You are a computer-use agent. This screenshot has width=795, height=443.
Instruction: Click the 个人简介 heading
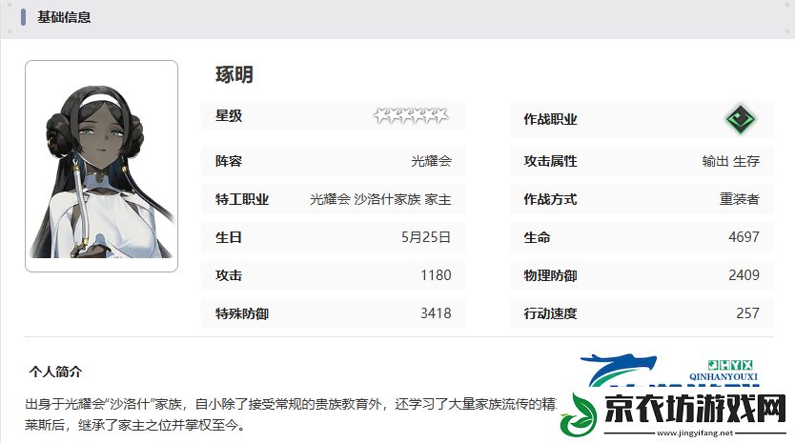[x=56, y=372]
